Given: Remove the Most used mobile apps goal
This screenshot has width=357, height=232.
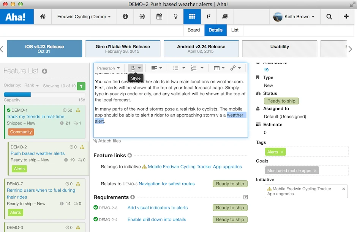Looking at the screenshot, I should click(315, 170).
